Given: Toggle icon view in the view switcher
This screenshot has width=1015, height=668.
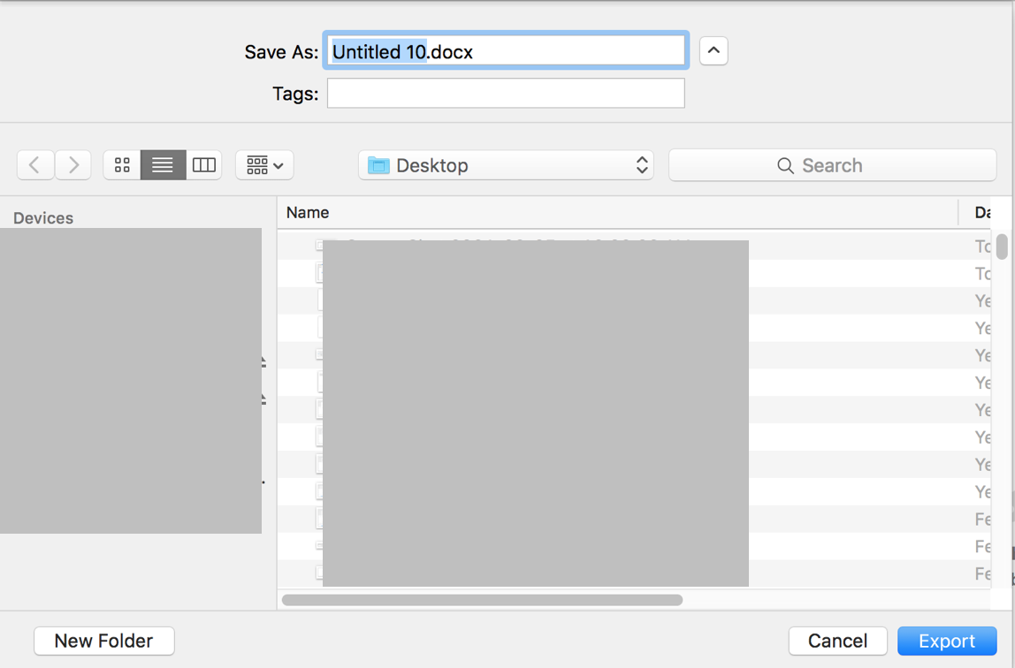Looking at the screenshot, I should click(x=122, y=164).
